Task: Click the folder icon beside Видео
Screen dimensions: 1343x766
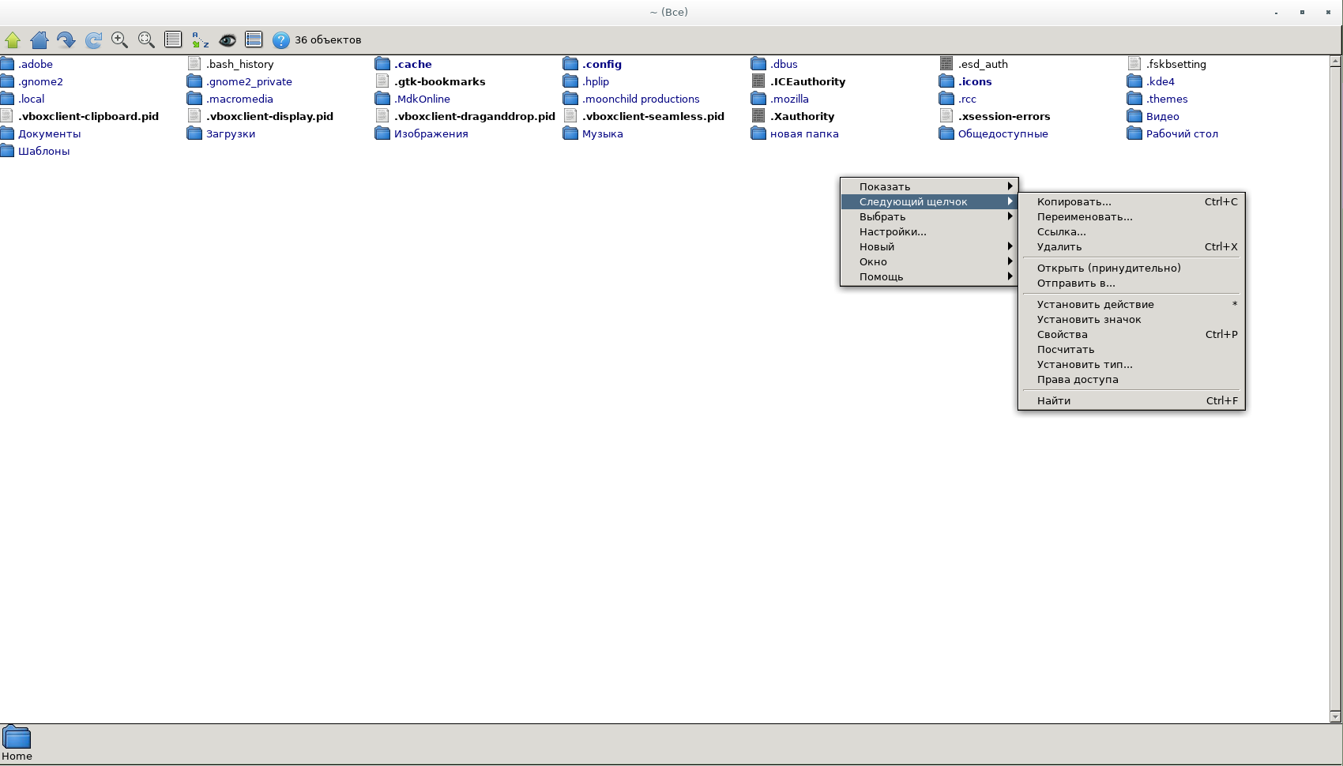Action: pyautogui.click(x=1134, y=116)
